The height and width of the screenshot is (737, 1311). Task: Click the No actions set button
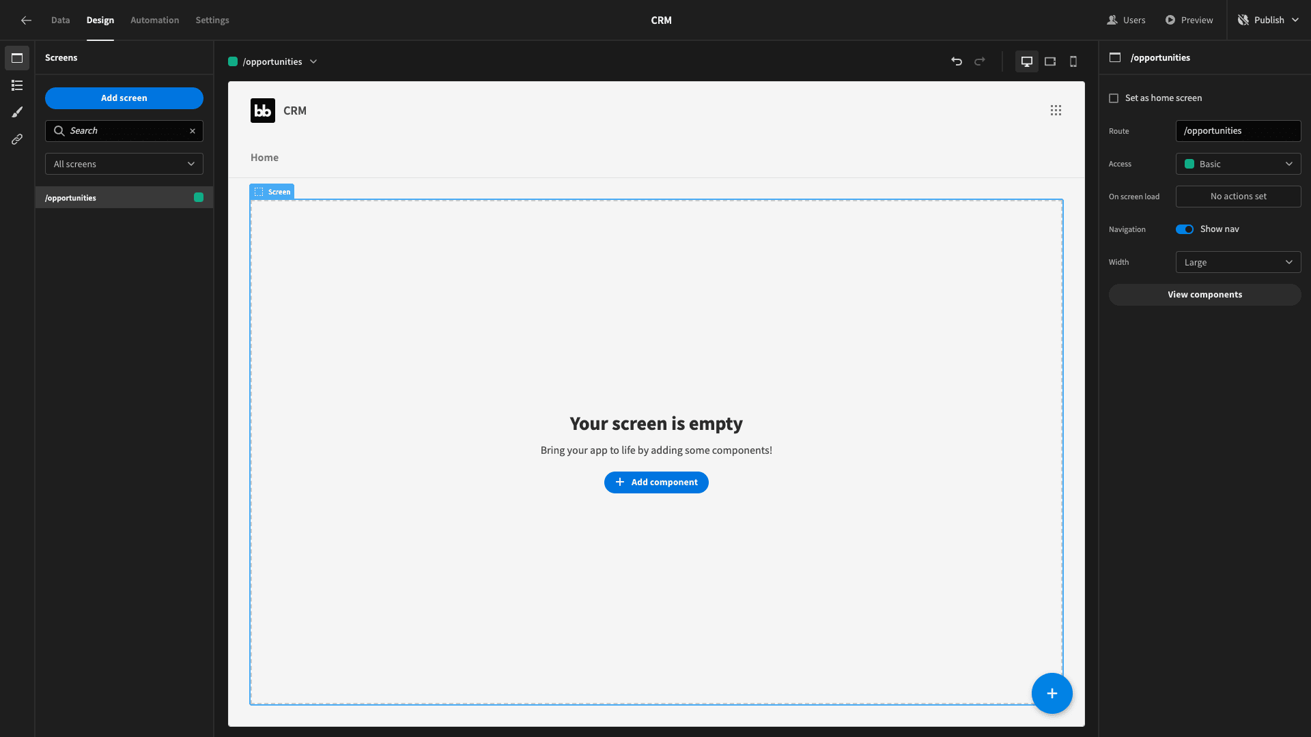(1238, 197)
